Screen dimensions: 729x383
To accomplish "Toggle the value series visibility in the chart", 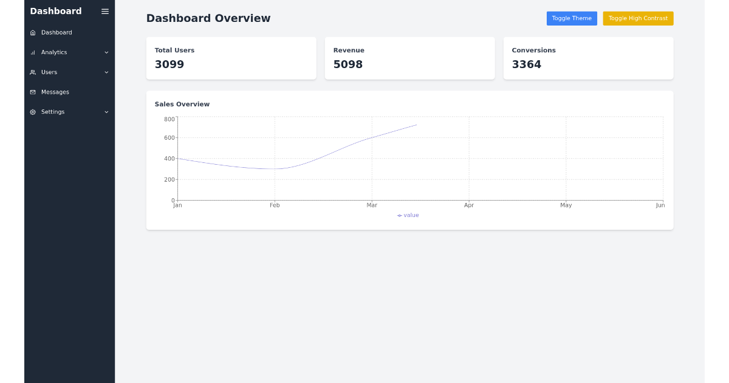I will pos(408,215).
